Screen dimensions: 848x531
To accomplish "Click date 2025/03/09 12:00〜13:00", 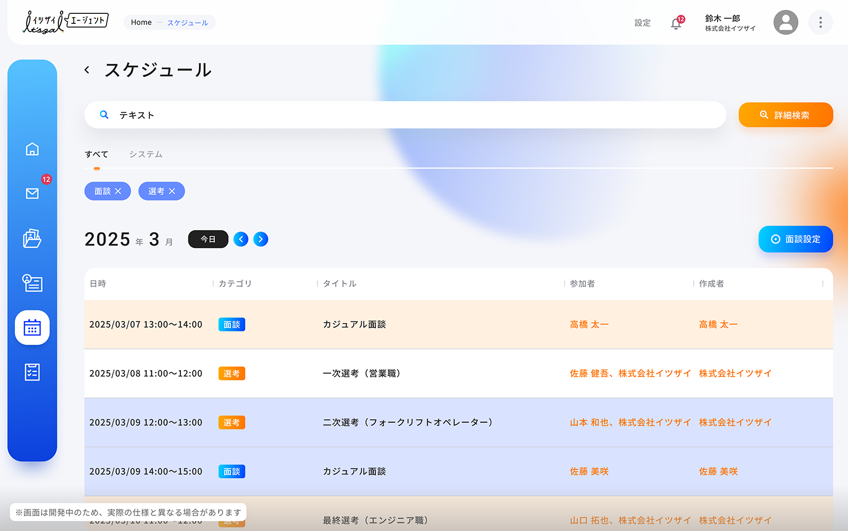I will click(145, 422).
